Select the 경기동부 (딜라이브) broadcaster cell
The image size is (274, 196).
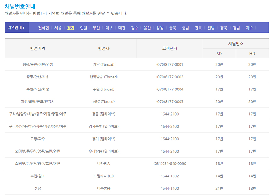click(x=104, y=126)
